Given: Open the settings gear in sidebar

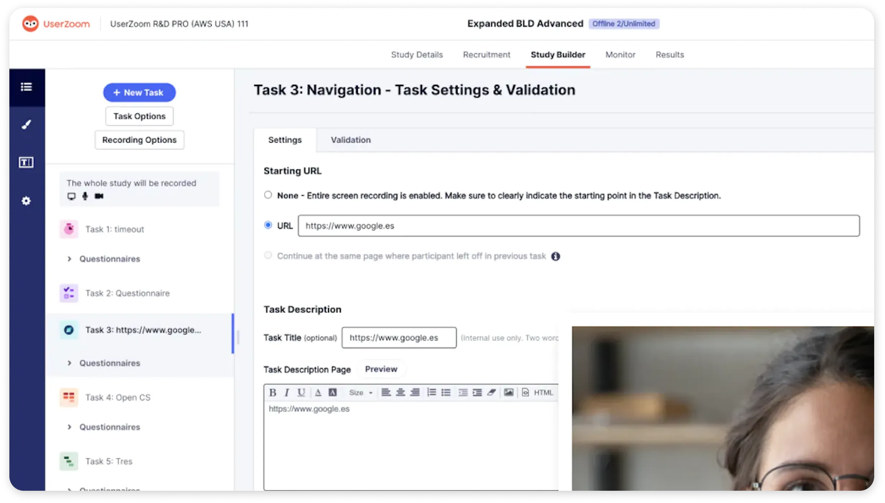Looking at the screenshot, I should click(x=26, y=201).
